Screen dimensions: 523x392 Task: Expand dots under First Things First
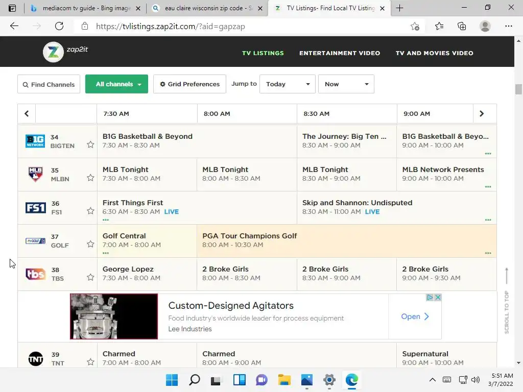(106, 220)
